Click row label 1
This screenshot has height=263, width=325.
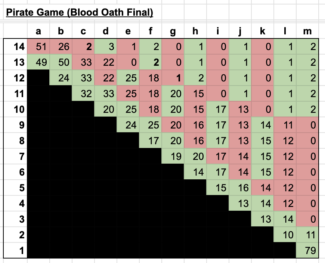[16, 250]
